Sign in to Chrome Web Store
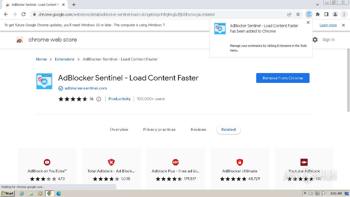The height and width of the screenshot is (197, 350). [x=328, y=40]
